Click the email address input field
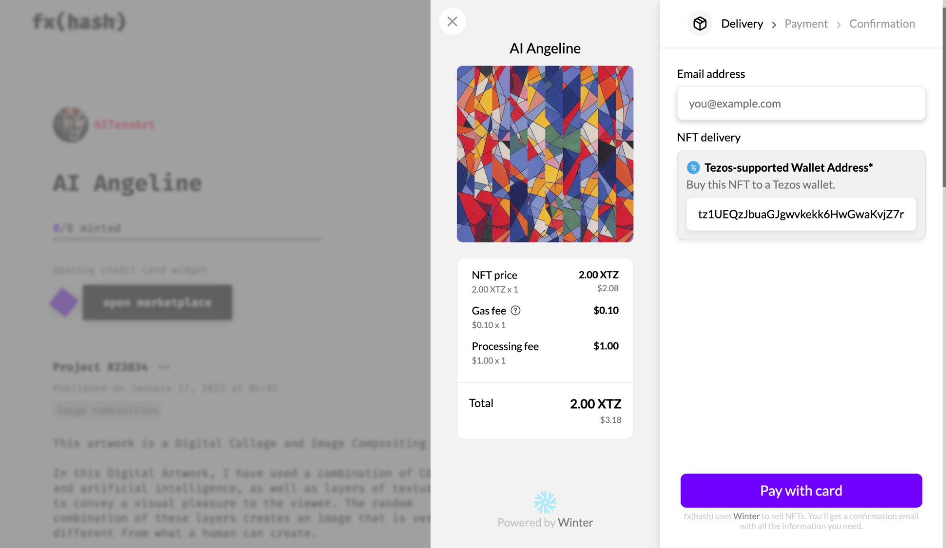Image resolution: width=946 pixels, height=548 pixels. pos(801,104)
